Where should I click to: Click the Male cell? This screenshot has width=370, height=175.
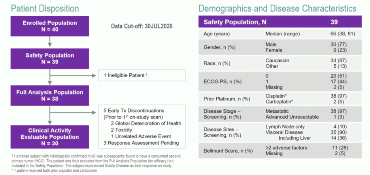point(271,45)
